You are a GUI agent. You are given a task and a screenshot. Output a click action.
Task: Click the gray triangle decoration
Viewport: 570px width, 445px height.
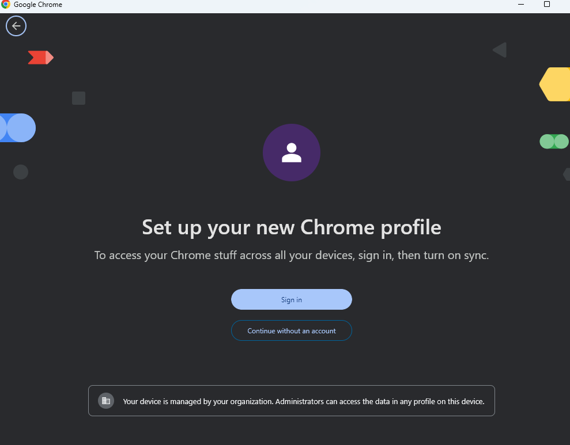click(500, 50)
